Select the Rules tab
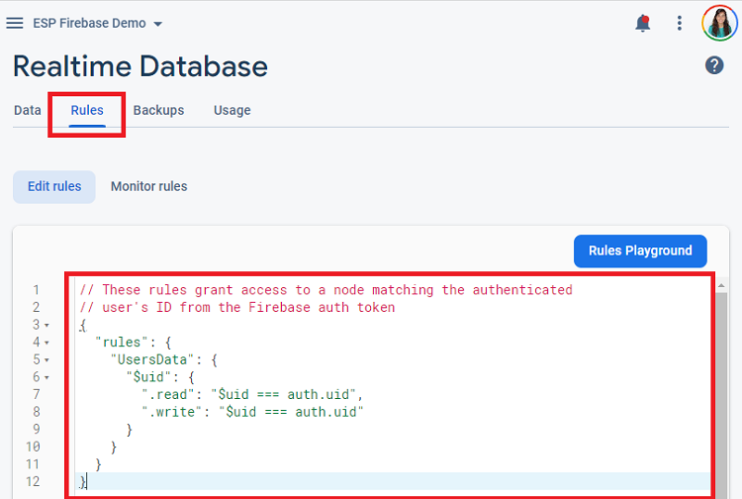The height and width of the screenshot is (499, 742). point(87,110)
